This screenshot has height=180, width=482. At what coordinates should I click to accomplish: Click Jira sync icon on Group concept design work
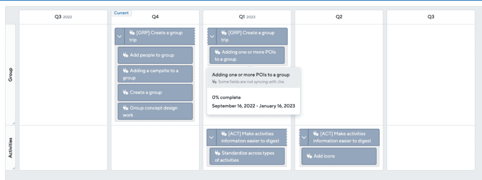click(x=125, y=108)
